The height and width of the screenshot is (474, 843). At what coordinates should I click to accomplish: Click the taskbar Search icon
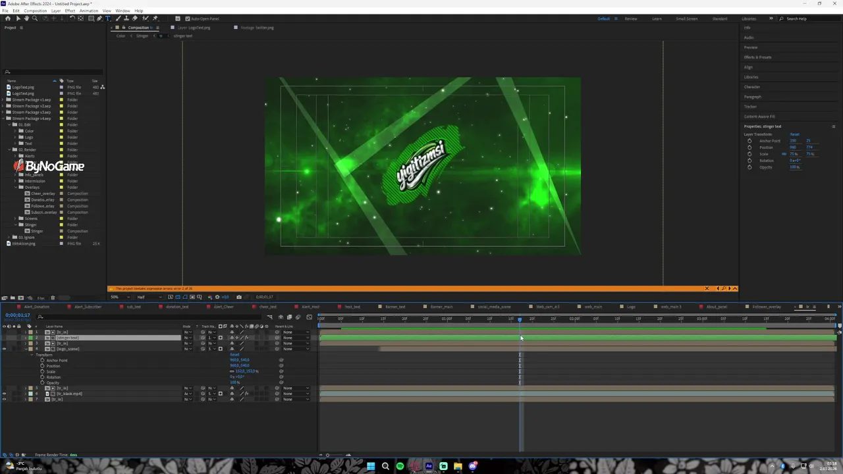pos(385,466)
